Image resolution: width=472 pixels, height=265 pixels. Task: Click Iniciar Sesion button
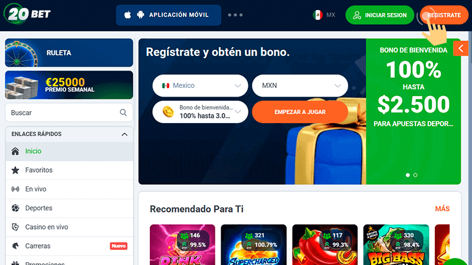click(x=379, y=15)
